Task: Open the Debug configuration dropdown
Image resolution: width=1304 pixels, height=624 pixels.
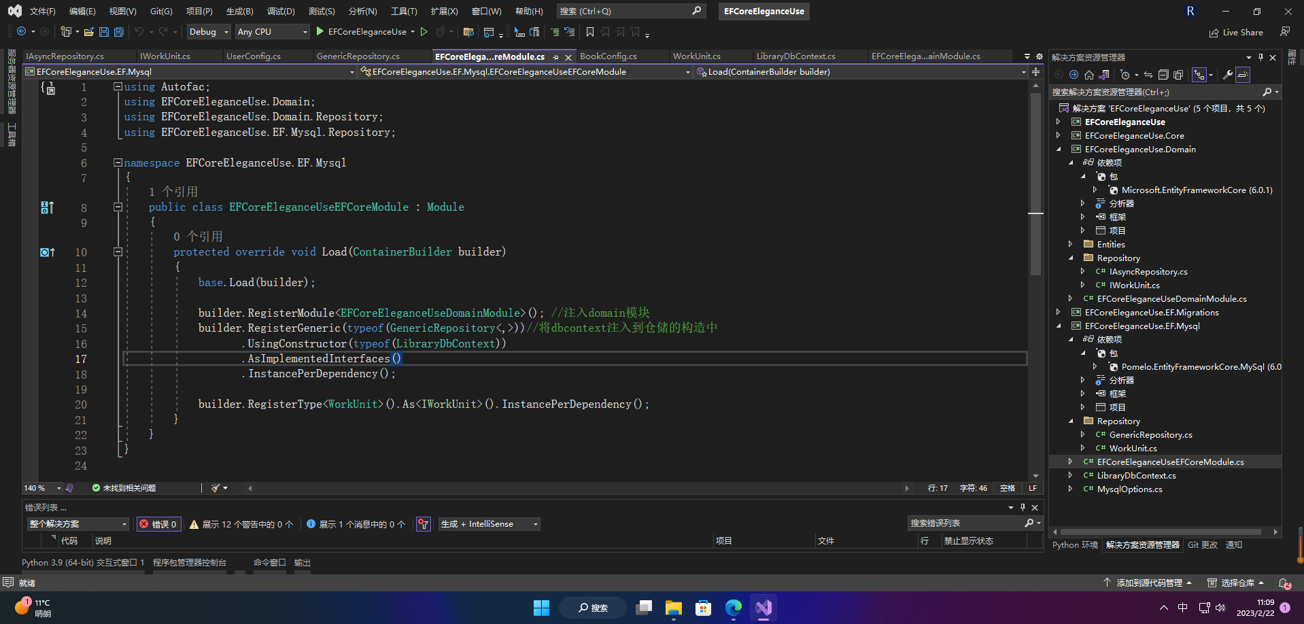Action: click(x=209, y=32)
